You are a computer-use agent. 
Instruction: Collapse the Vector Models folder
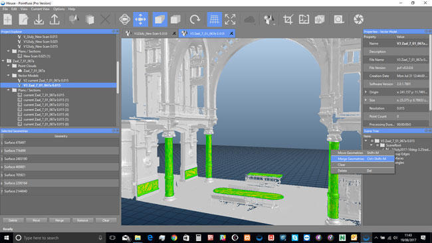(8, 76)
